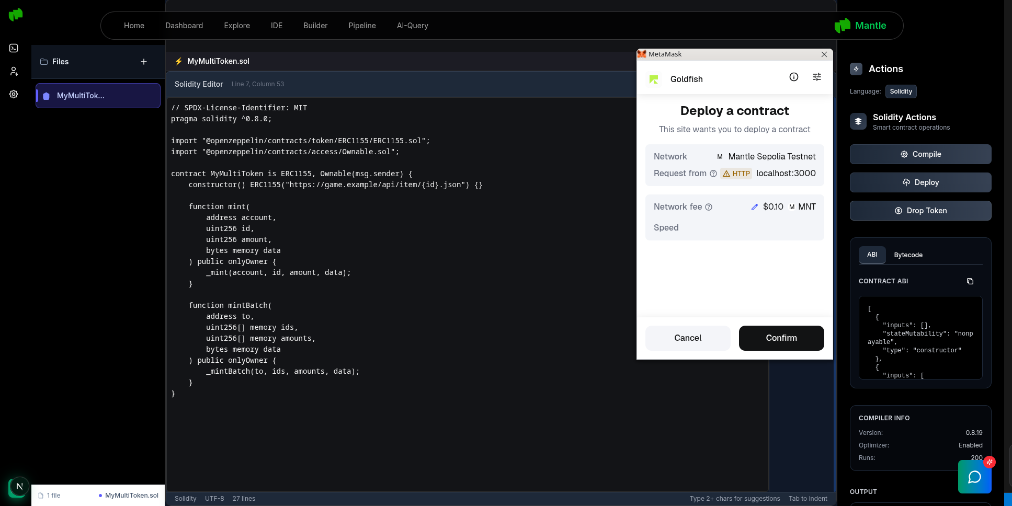Click the Request from help icon
The height and width of the screenshot is (506, 1012).
click(713, 174)
